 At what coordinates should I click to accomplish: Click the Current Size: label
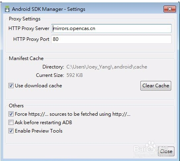coord(50,75)
